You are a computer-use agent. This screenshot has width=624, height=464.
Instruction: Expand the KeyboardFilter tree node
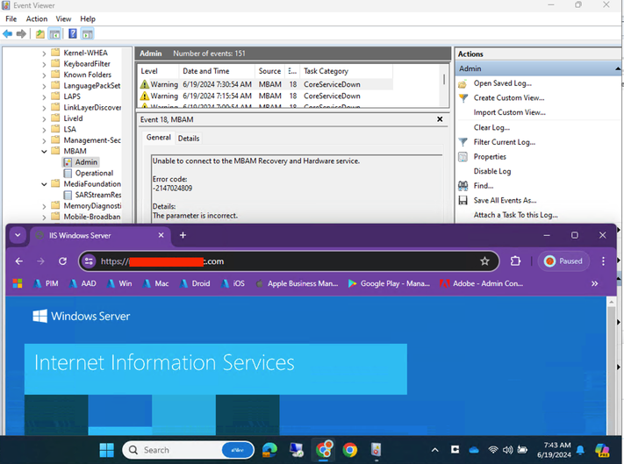pyautogui.click(x=44, y=64)
